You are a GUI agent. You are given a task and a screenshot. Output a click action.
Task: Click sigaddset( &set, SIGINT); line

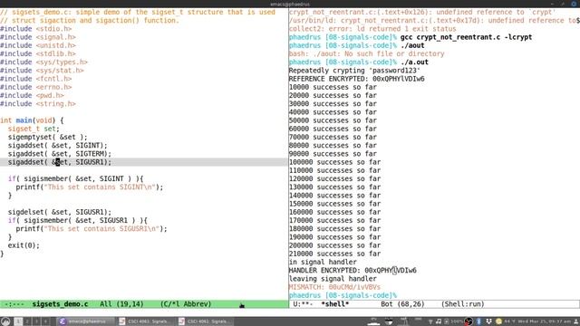pos(58,145)
